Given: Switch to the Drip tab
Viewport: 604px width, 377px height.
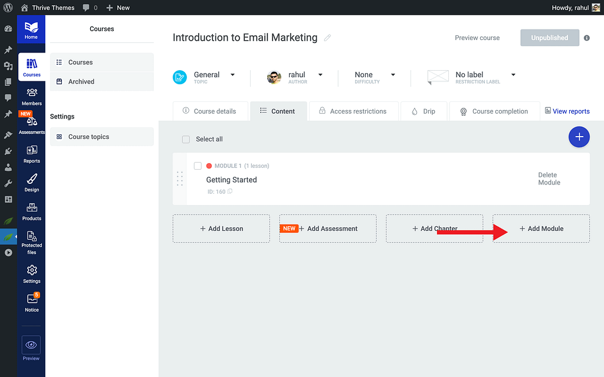Looking at the screenshot, I should (x=424, y=111).
